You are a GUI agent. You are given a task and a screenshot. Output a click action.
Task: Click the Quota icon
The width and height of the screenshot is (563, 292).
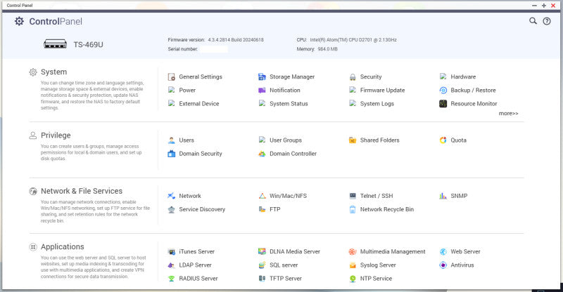[x=443, y=140]
